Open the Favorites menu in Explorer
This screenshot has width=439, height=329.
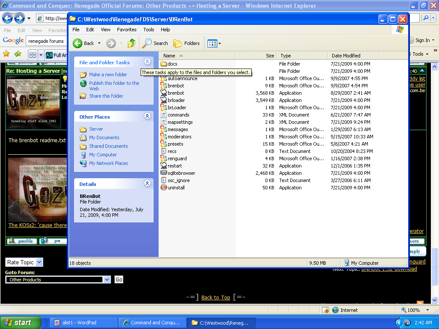[126, 30]
